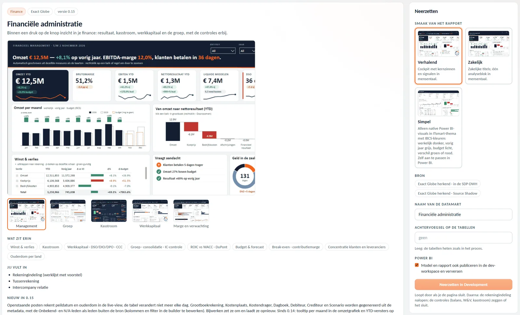Click the Winst & verlies table scrollbar
The height and width of the screenshot is (315, 520).
coord(146,173)
